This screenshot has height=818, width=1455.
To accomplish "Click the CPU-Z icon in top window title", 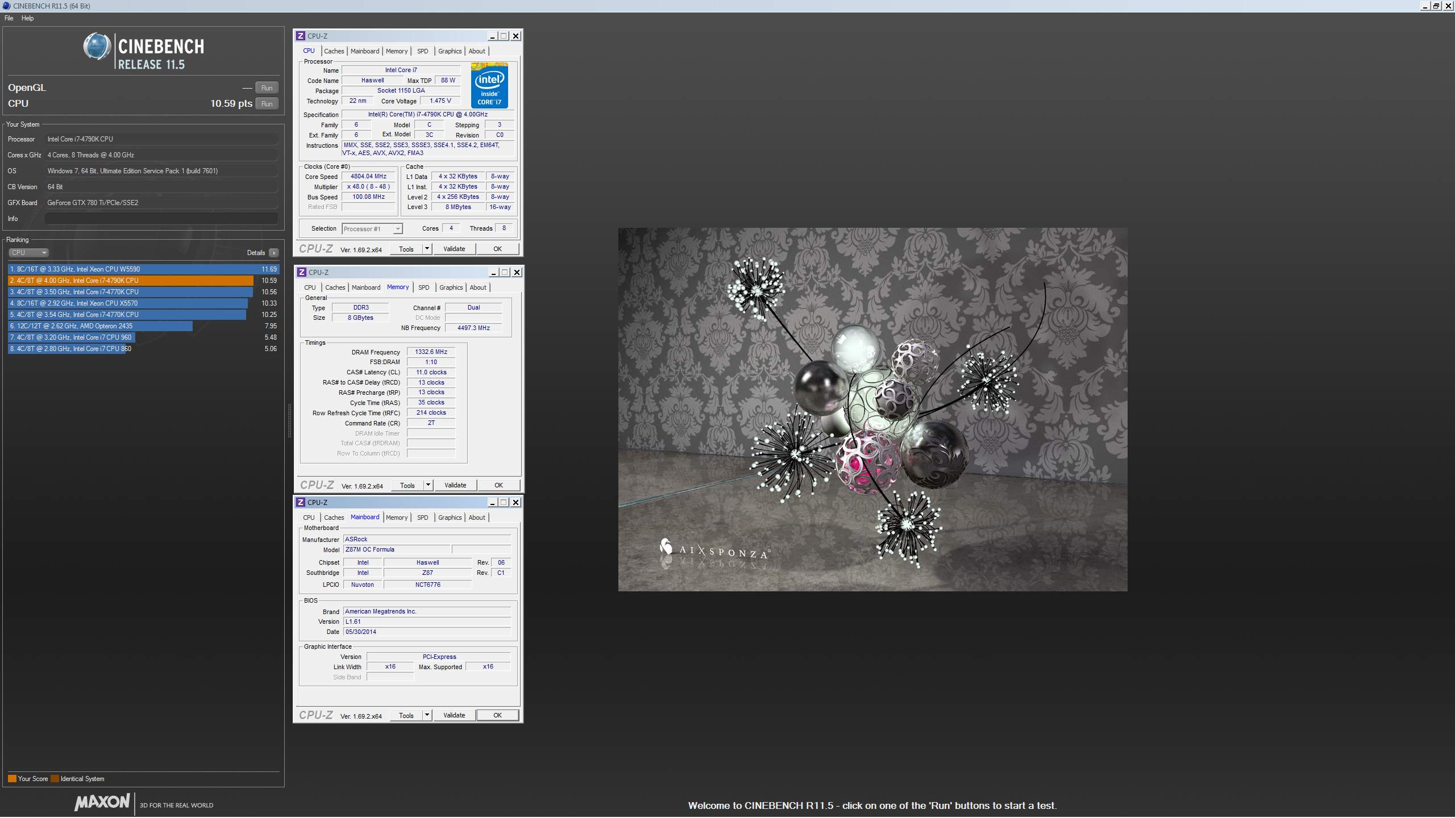I will (301, 36).
